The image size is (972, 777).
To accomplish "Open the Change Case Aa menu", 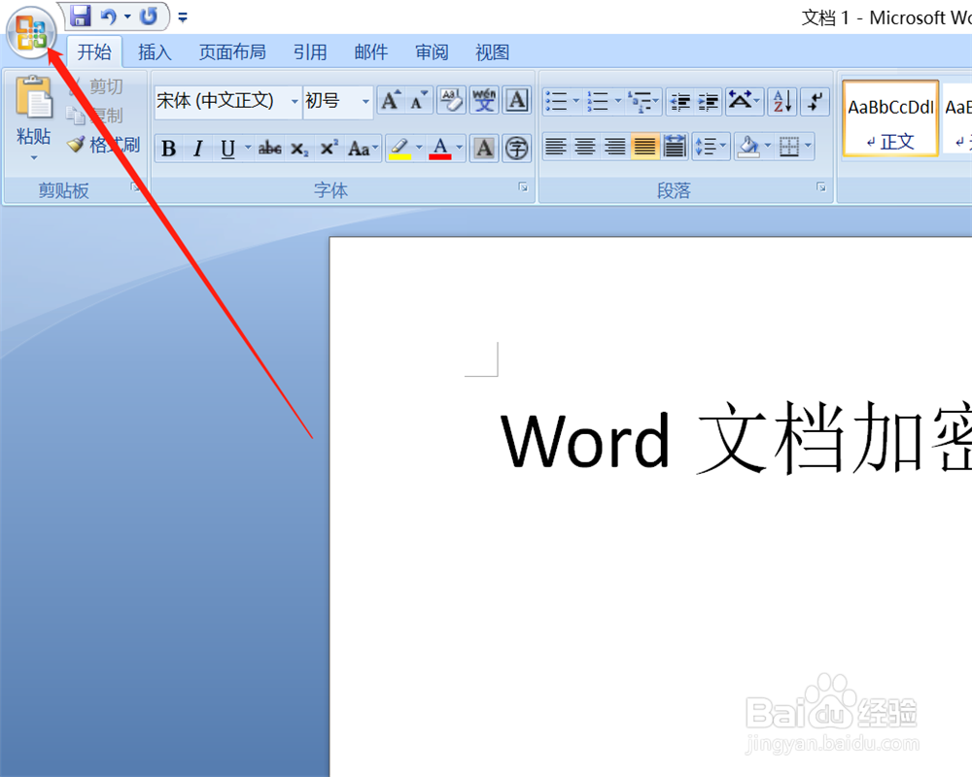I will point(362,148).
